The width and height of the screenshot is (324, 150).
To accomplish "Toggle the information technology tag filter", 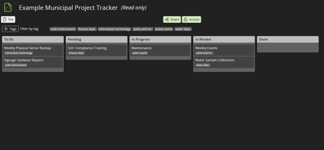I will tap(115, 29).
